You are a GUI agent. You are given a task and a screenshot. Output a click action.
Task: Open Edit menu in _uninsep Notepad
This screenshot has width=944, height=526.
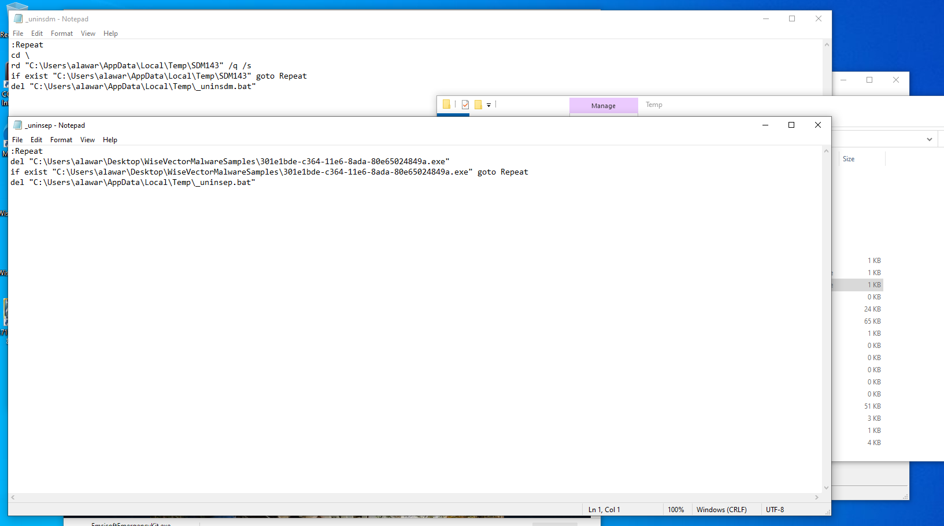pos(36,140)
